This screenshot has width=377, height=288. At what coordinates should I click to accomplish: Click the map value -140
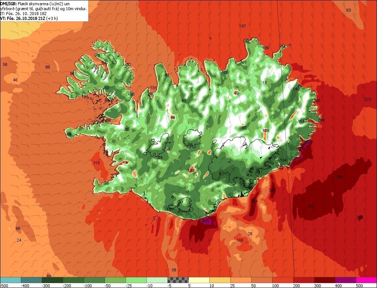(295, 89)
